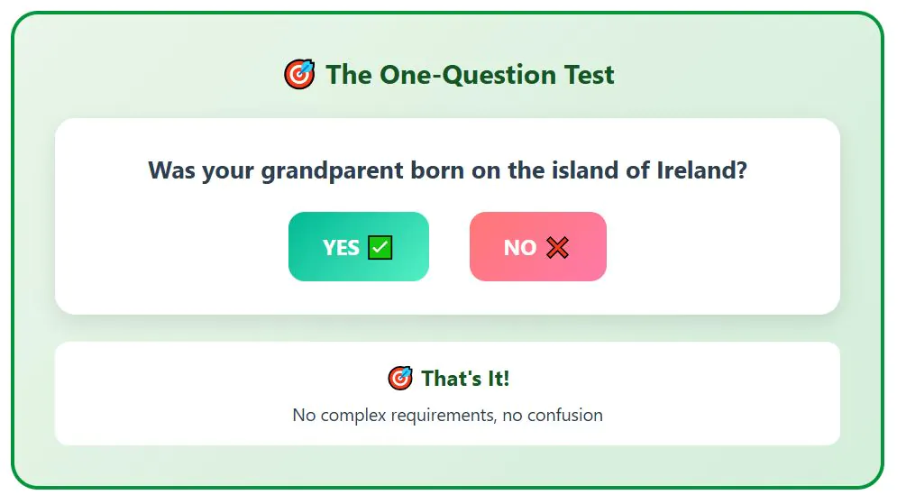Image resolution: width=906 pixels, height=504 pixels.
Task: Click "No complex requirements" text
Action: pos(389,416)
